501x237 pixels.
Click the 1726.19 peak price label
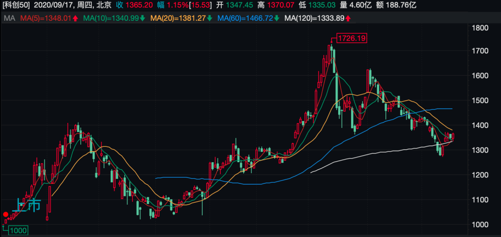tap(352, 38)
